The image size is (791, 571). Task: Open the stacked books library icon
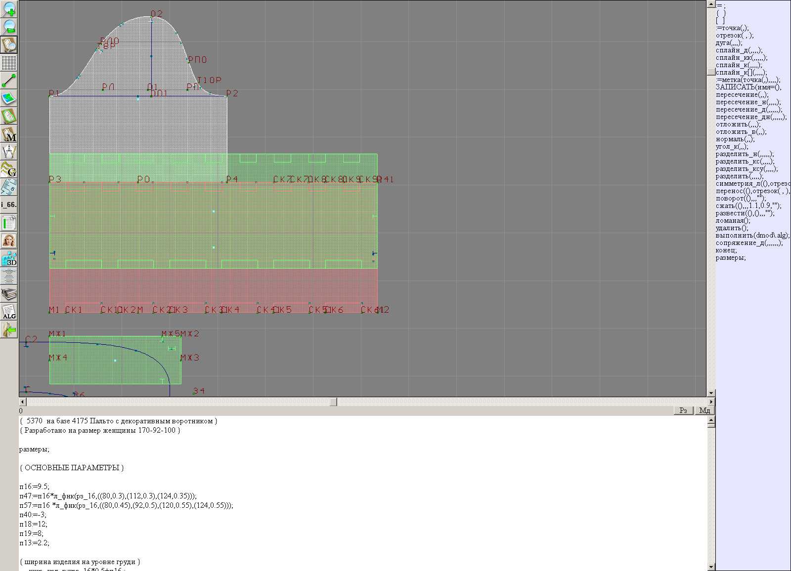pos(9,294)
